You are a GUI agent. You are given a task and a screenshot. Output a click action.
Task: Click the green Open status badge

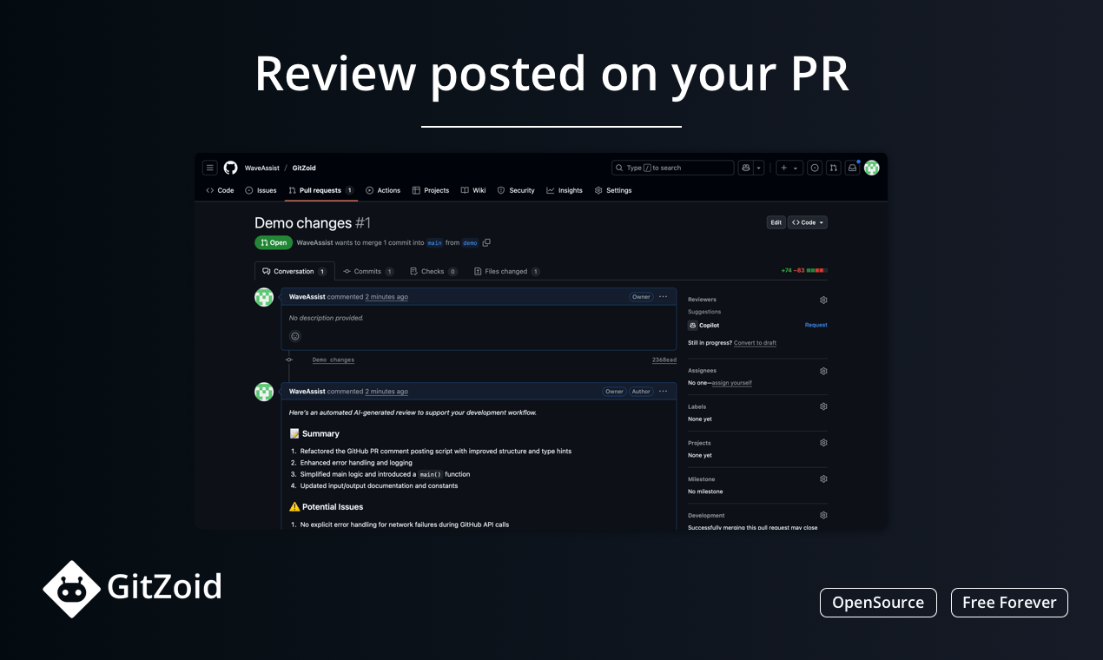[273, 243]
